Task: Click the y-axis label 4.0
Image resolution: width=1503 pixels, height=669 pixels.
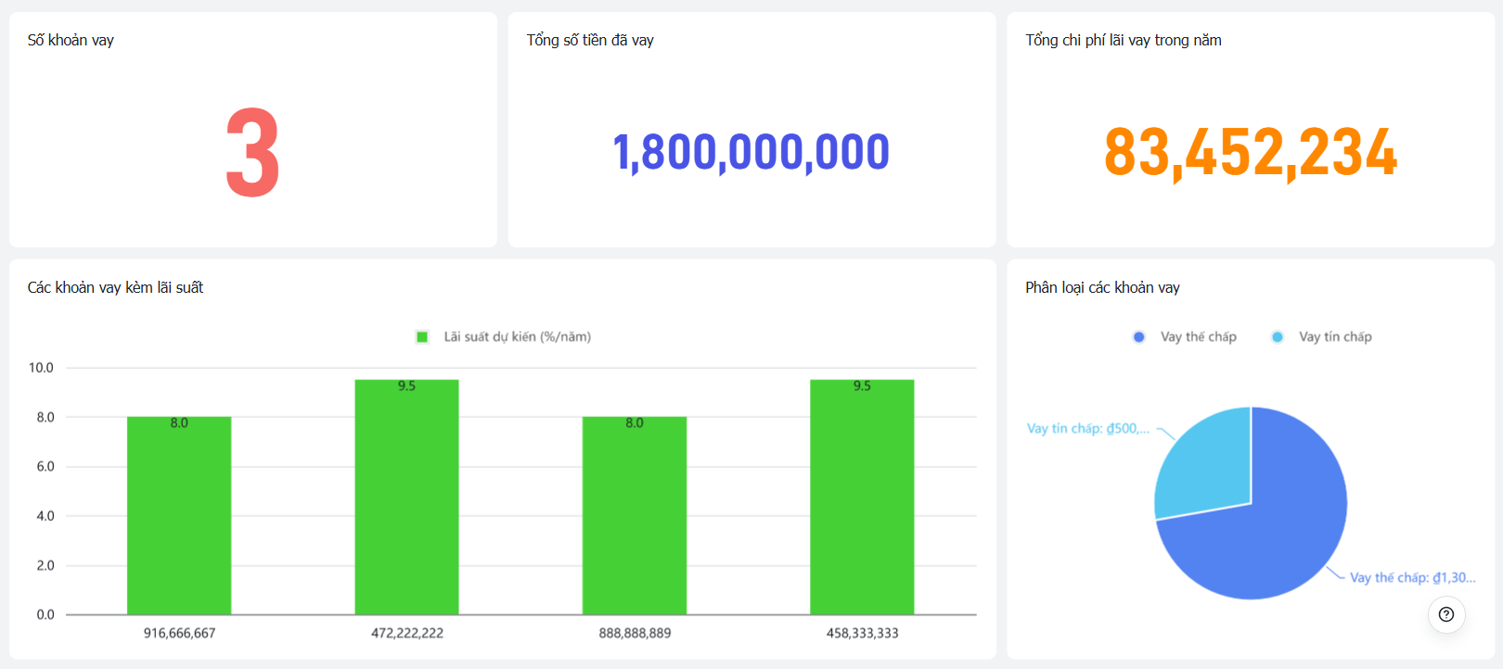Action: (45, 516)
